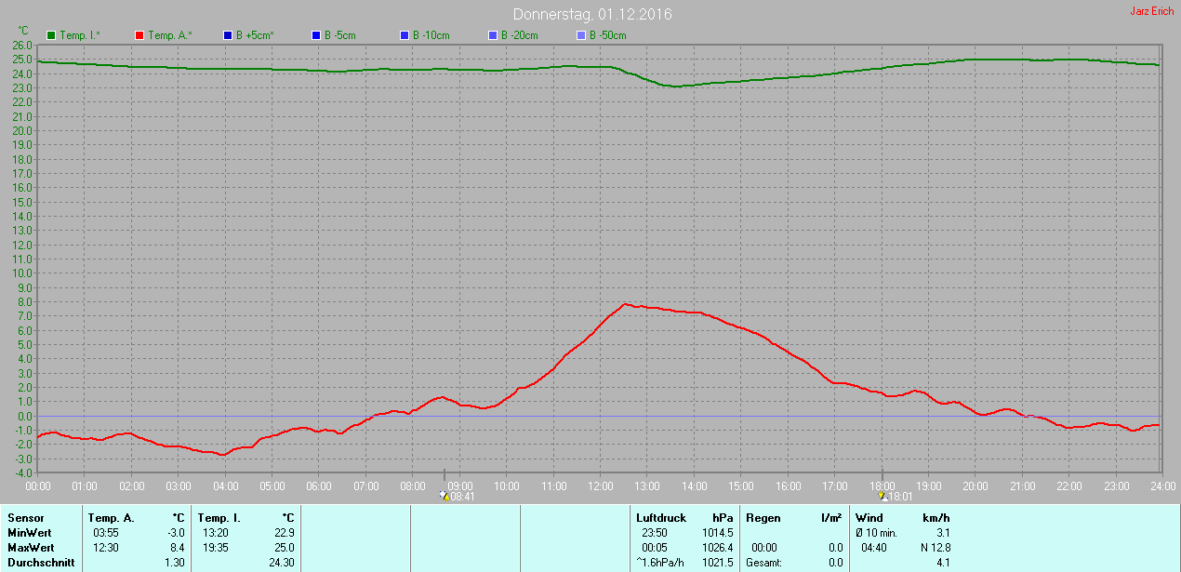Click the Regen l/m² header
The image size is (1181, 572).
pos(793,518)
